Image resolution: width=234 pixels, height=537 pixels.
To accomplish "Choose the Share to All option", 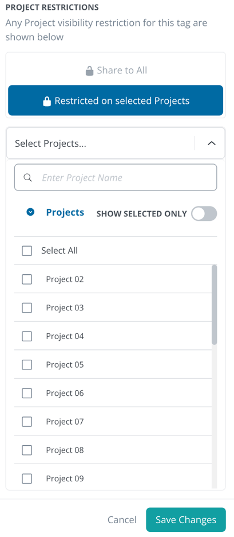I will pyautogui.click(x=116, y=70).
